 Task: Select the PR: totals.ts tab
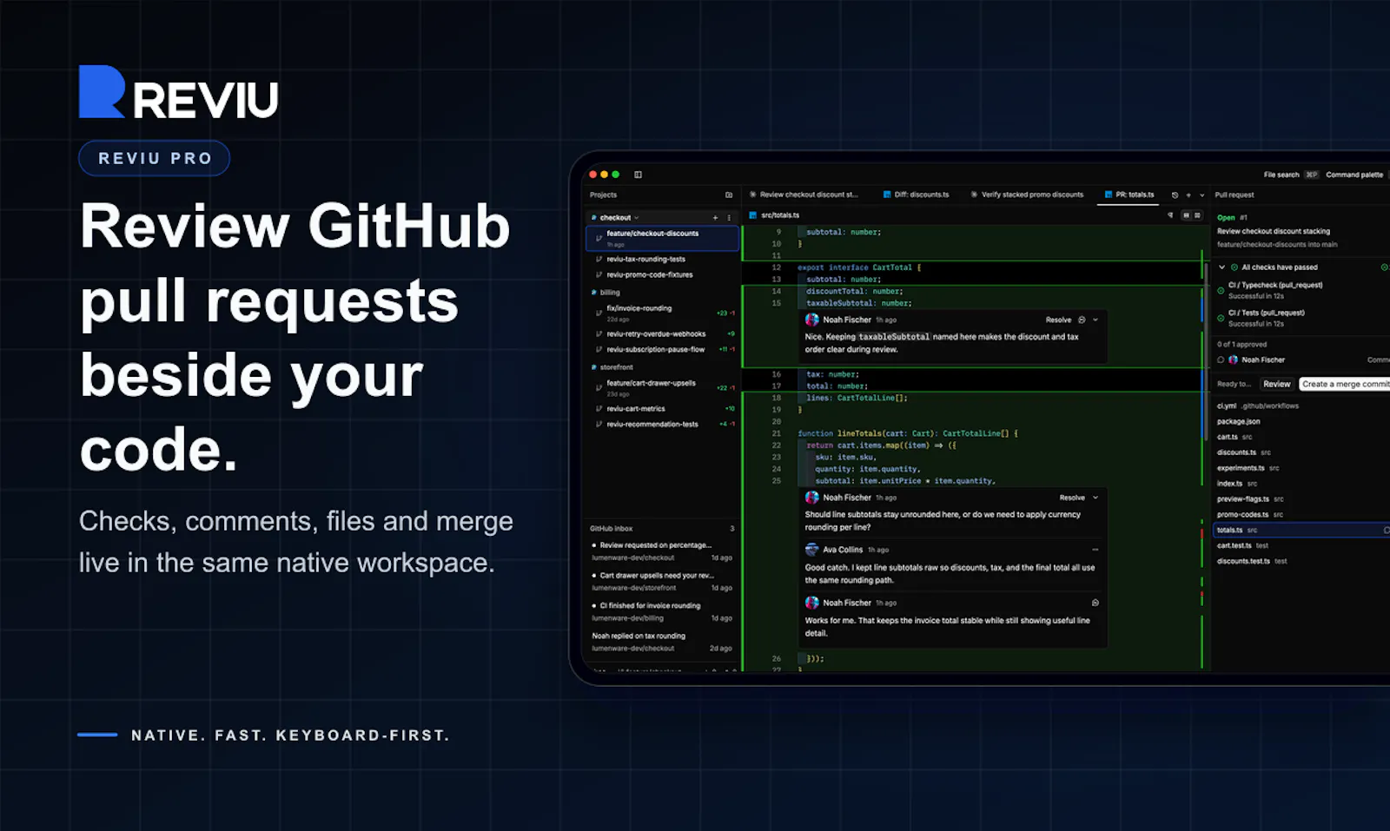pyautogui.click(x=1129, y=195)
